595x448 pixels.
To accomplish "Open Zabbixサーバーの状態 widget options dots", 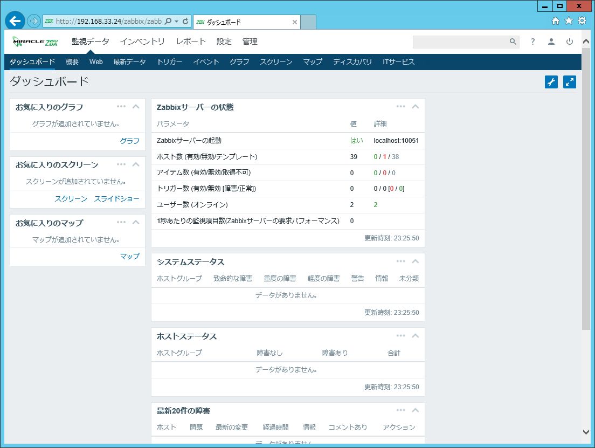I will pos(401,106).
